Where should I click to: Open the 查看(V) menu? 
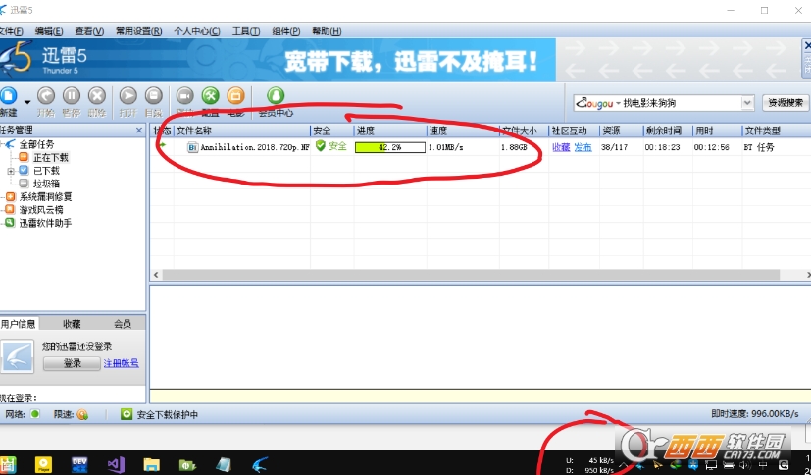click(89, 31)
